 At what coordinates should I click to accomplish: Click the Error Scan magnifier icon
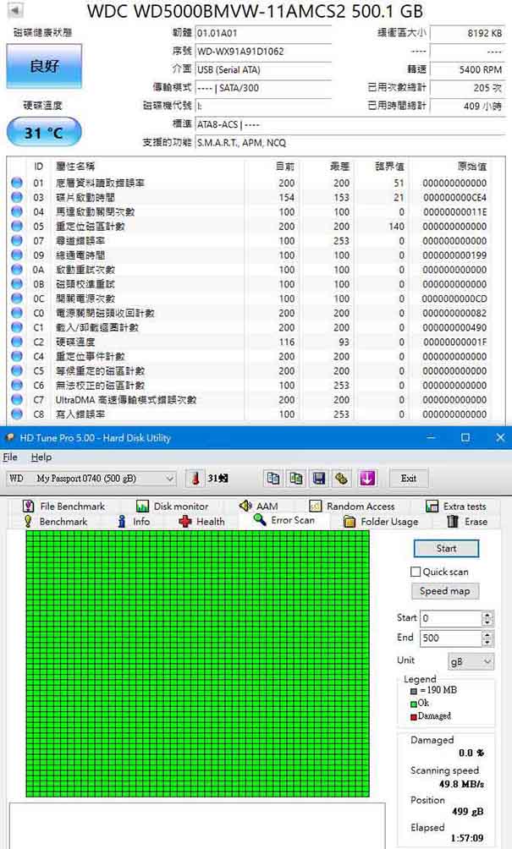click(260, 520)
